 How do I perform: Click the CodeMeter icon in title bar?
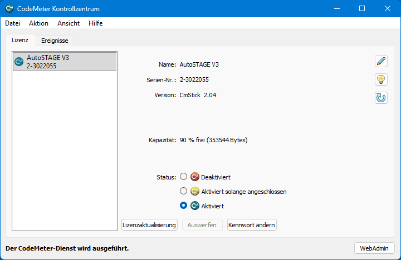tap(9, 8)
